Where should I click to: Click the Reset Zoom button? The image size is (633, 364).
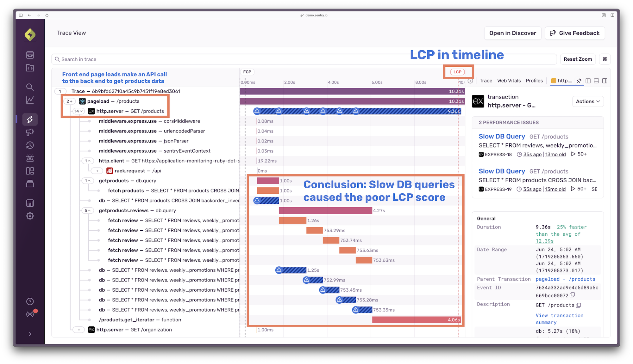click(x=578, y=59)
